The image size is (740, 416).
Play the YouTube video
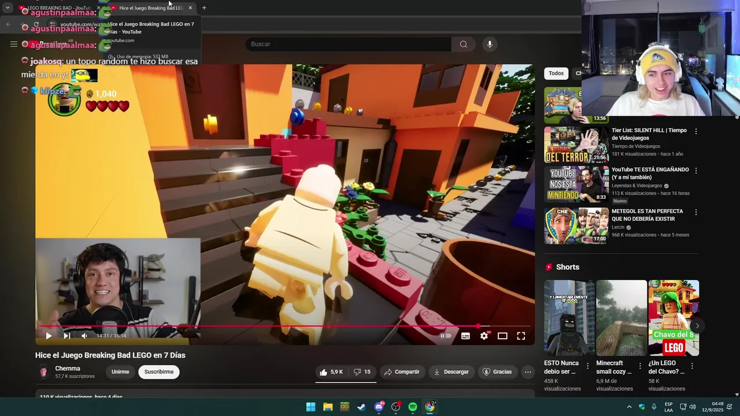[49, 336]
